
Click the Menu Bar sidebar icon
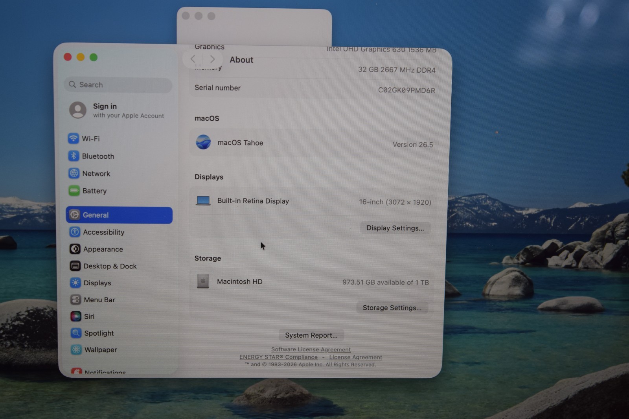75,300
